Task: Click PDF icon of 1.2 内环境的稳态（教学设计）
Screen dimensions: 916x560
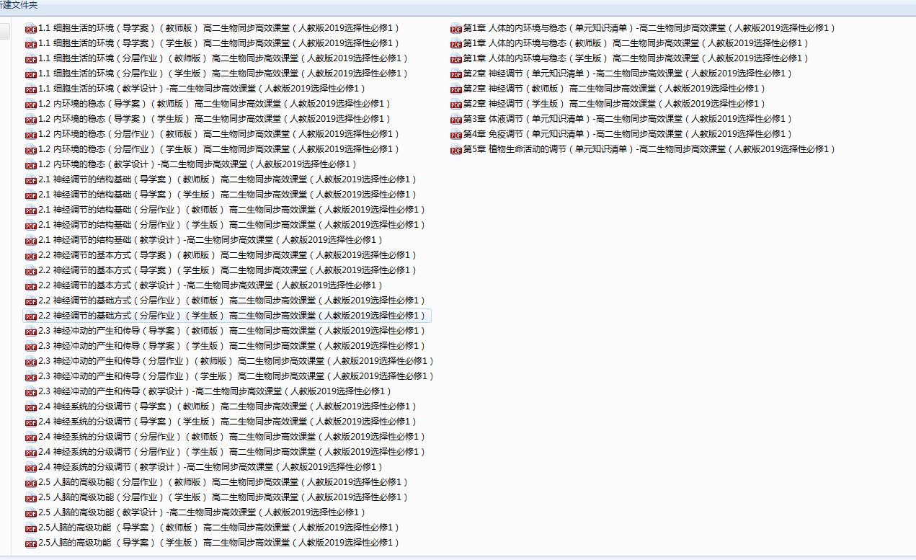Action: click(30, 164)
